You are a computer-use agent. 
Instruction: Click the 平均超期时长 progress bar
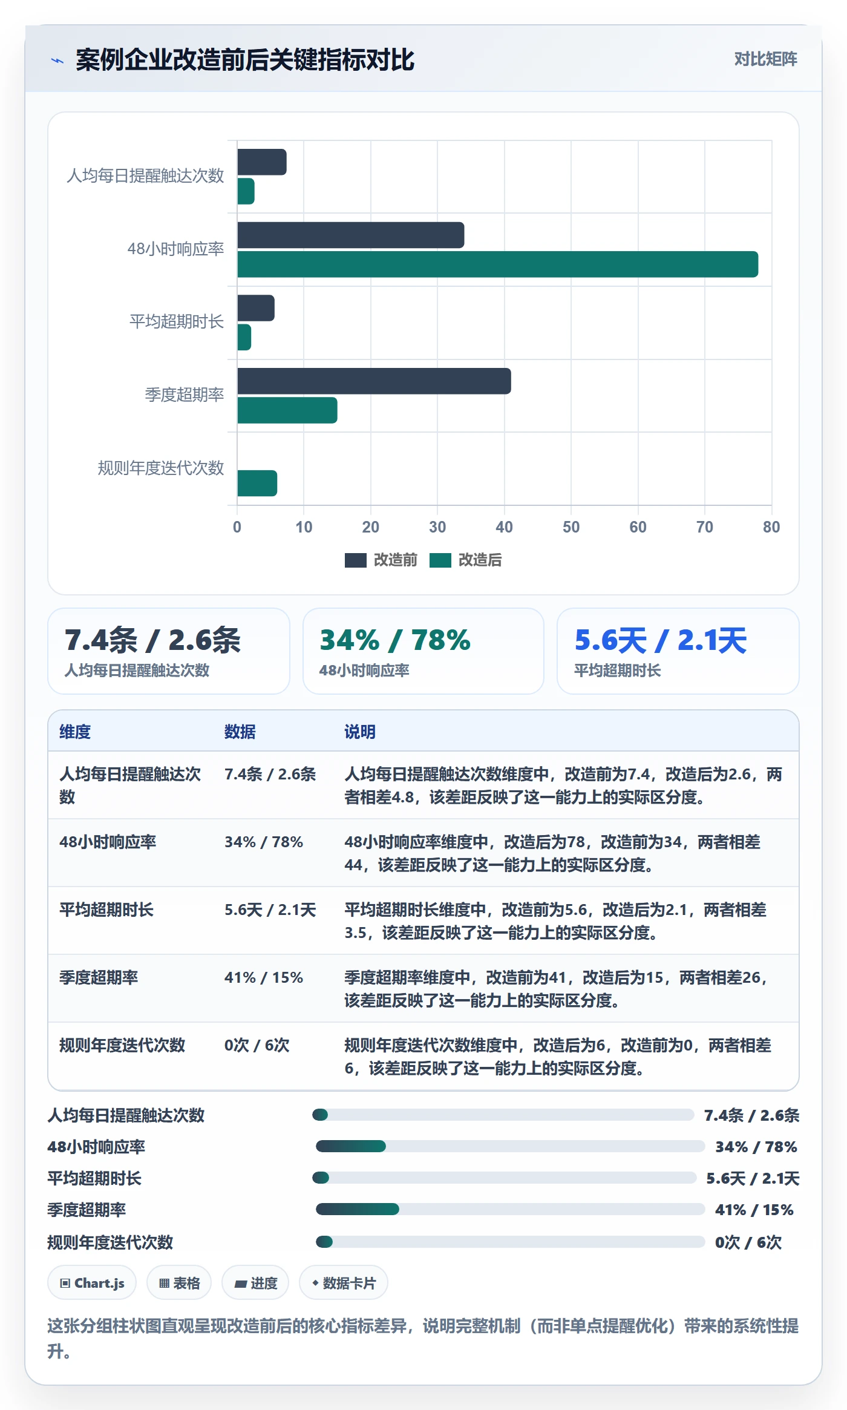(x=504, y=1178)
